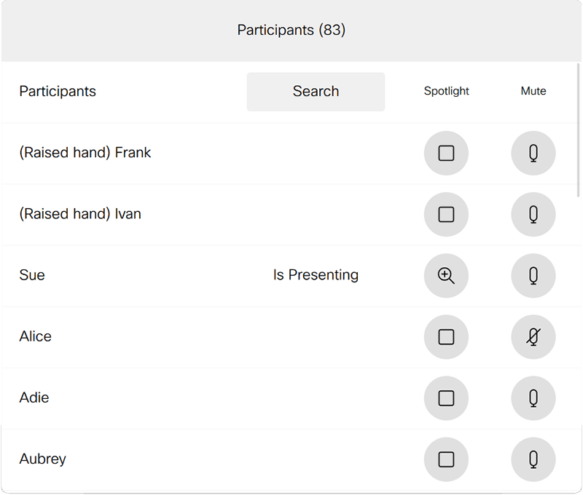The image size is (583, 495).
Task: Unmute Alice's crossed-out microphone
Action: pyautogui.click(x=533, y=336)
